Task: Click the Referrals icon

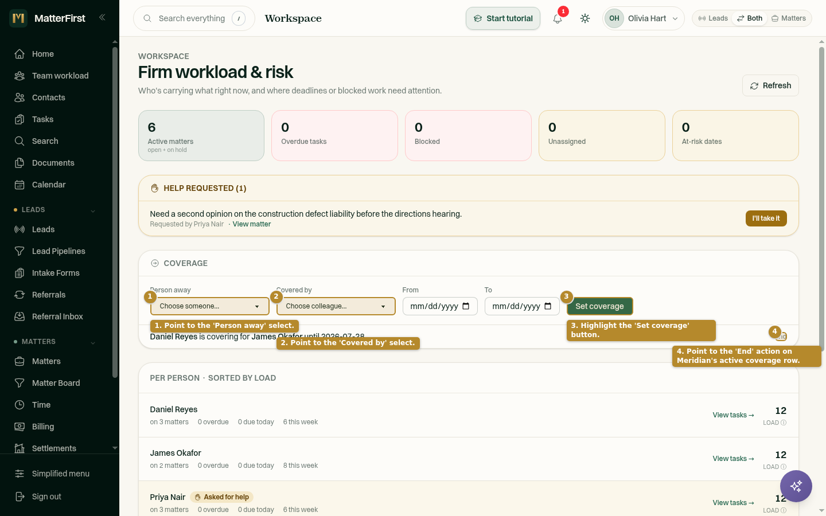Action: tap(20, 295)
